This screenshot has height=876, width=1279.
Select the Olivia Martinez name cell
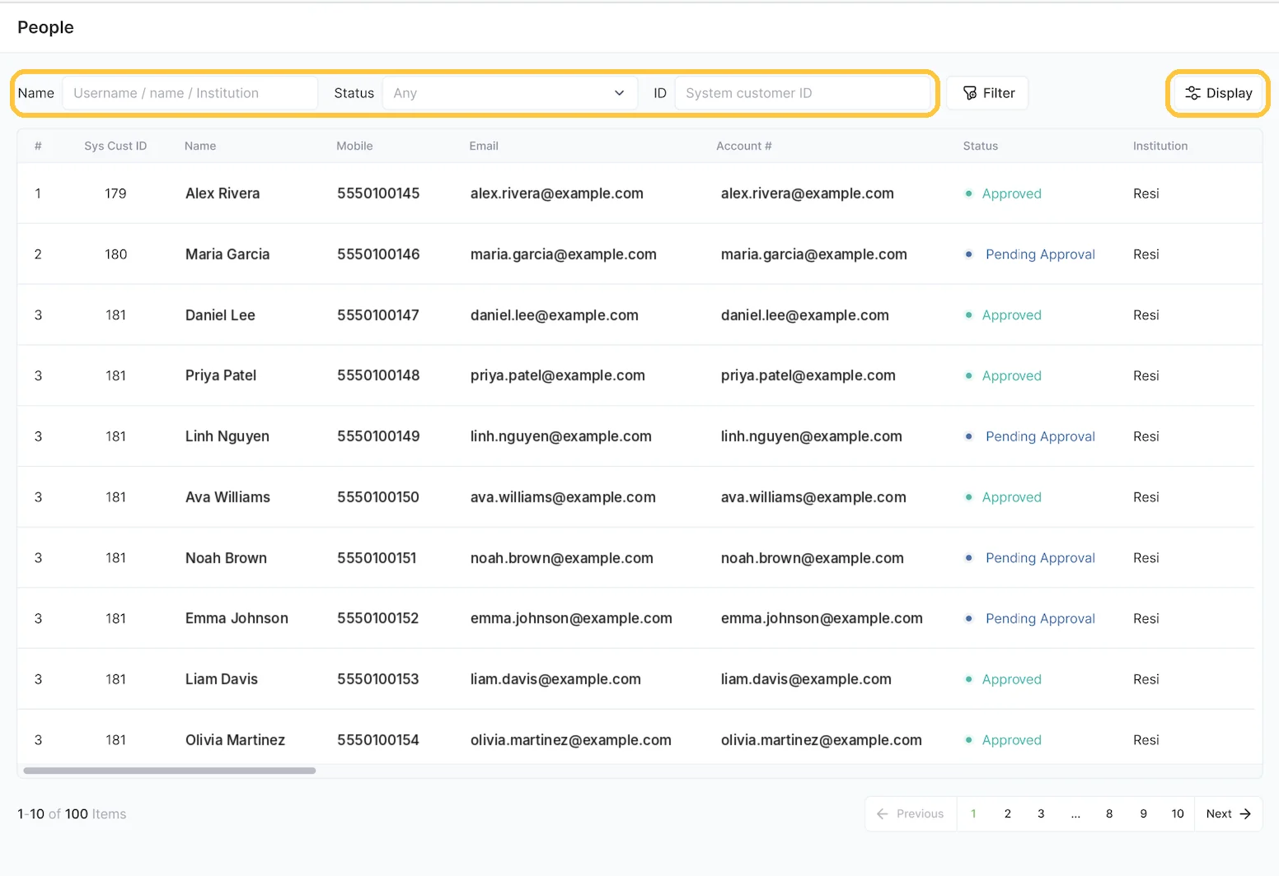[235, 740]
